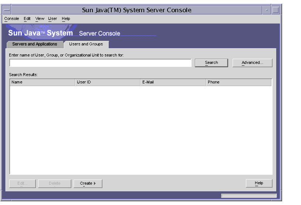Open the Help menu in menu bar

(66, 18)
